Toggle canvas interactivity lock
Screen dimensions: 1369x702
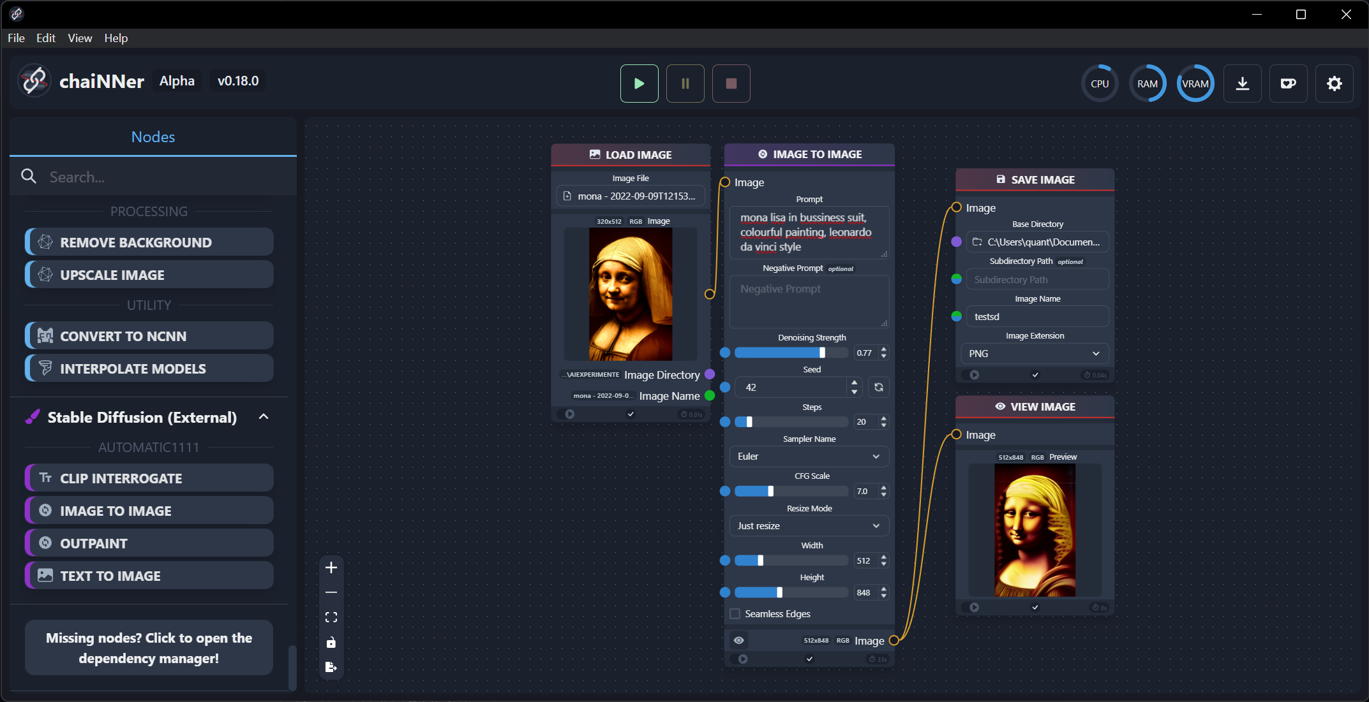point(331,642)
